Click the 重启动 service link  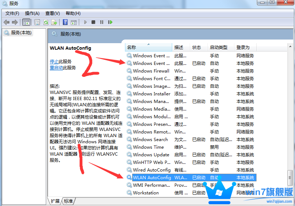pyautogui.click(x=56, y=68)
